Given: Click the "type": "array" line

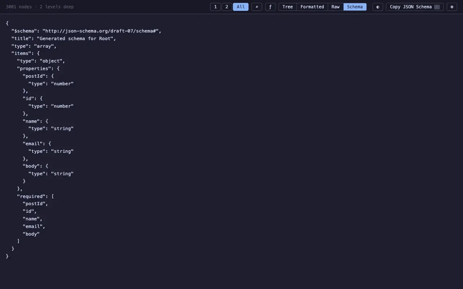Looking at the screenshot, I should tap(34, 46).
